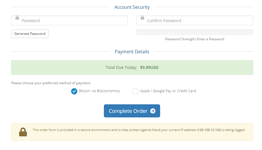262x150 pixels.
Task: Select the Bitcoin via Blockonomics radio button
Action: (x=74, y=91)
